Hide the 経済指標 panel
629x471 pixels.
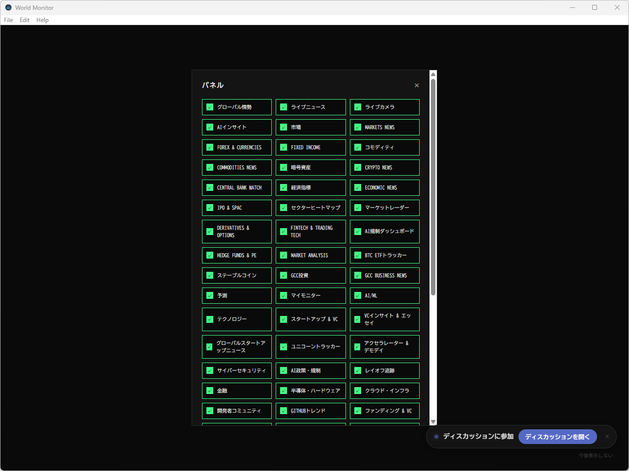pyautogui.click(x=284, y=187)
